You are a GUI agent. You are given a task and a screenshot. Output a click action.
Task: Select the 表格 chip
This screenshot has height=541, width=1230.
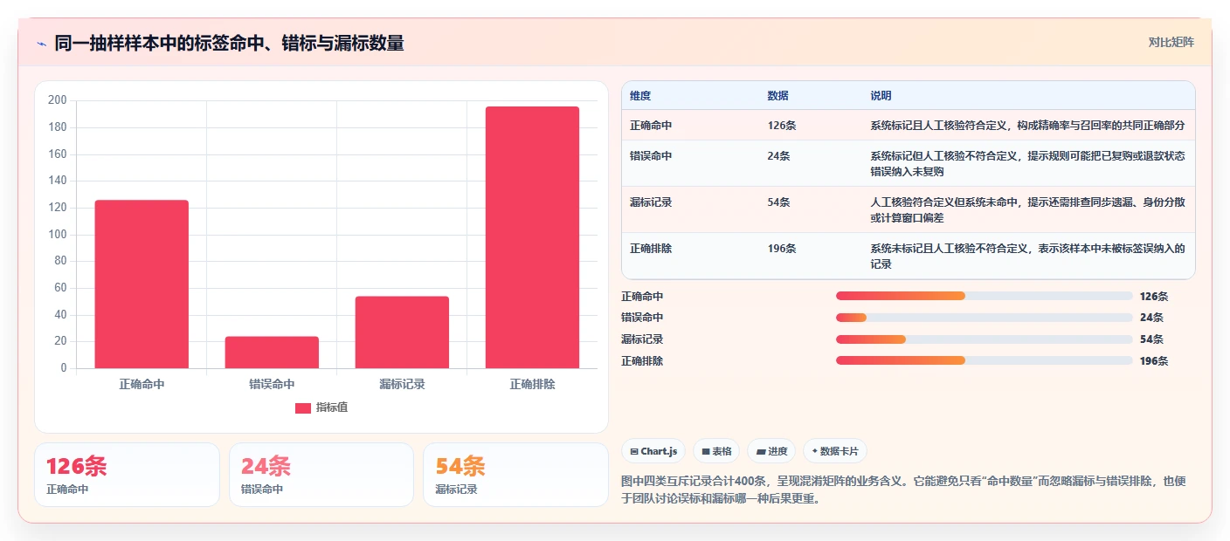[716, 451]
